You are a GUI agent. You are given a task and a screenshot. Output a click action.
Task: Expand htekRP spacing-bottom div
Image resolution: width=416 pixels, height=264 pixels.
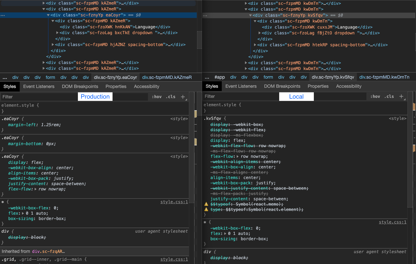click(x=255, y=45)
